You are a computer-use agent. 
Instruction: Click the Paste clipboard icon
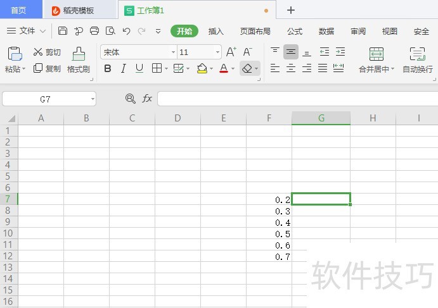click(x=15, y=54)
